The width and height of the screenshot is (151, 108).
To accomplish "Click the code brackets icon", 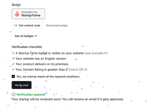I will tap(16, 25).
